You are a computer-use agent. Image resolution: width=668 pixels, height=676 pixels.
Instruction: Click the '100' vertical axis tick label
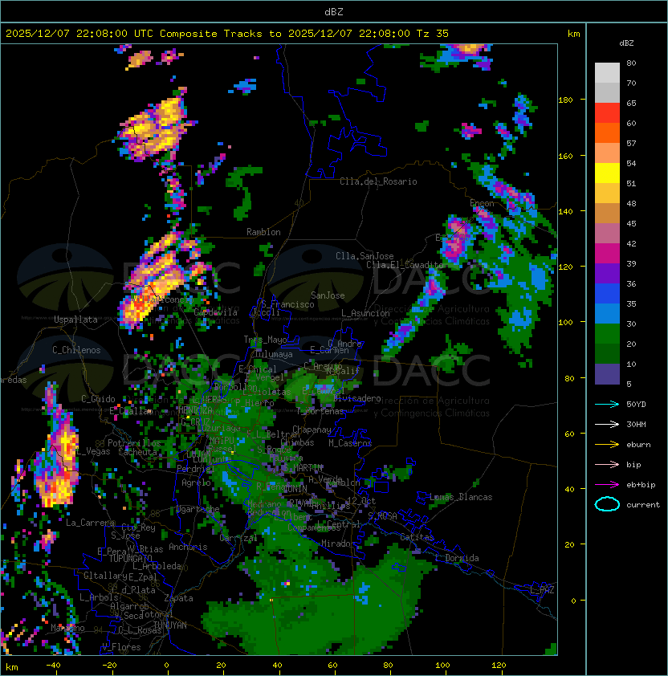[x=565, y=323]
